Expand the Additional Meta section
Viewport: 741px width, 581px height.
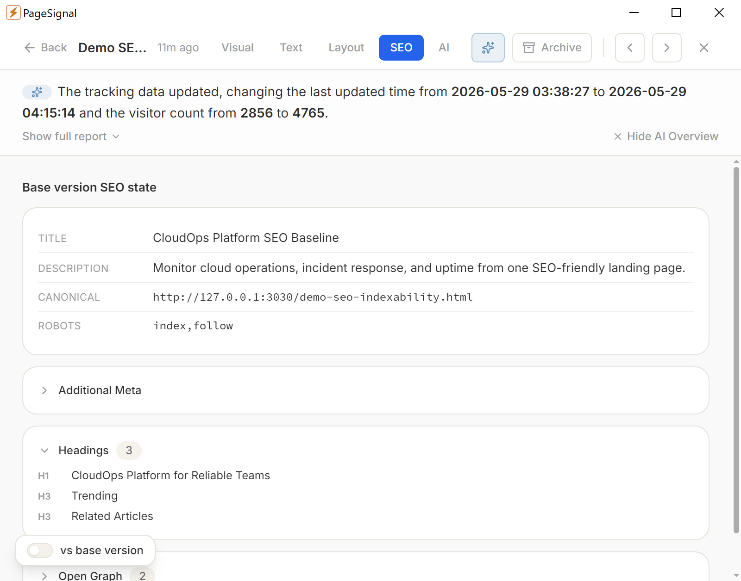coord(366,390)
